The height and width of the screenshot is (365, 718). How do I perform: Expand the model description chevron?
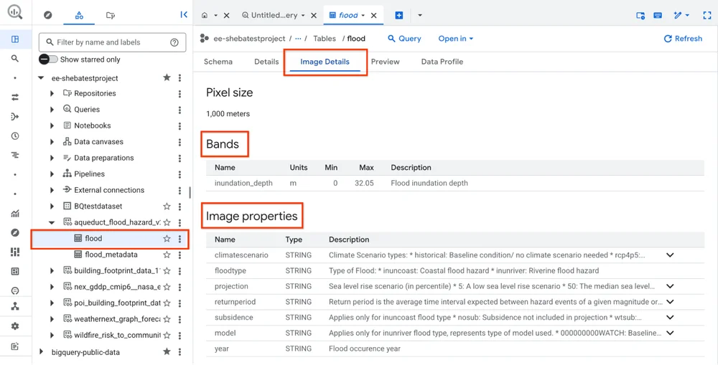click(x=670, y=333)
